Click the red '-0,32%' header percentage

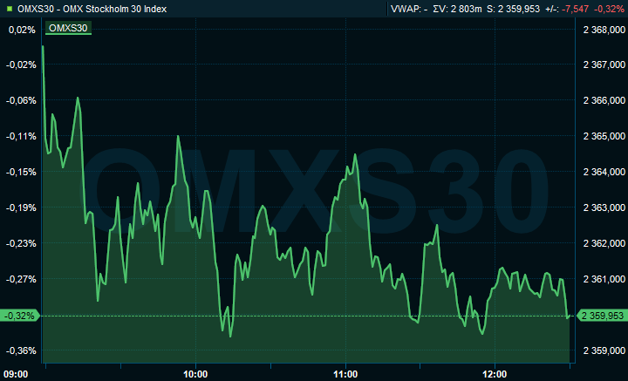point(609,9)
